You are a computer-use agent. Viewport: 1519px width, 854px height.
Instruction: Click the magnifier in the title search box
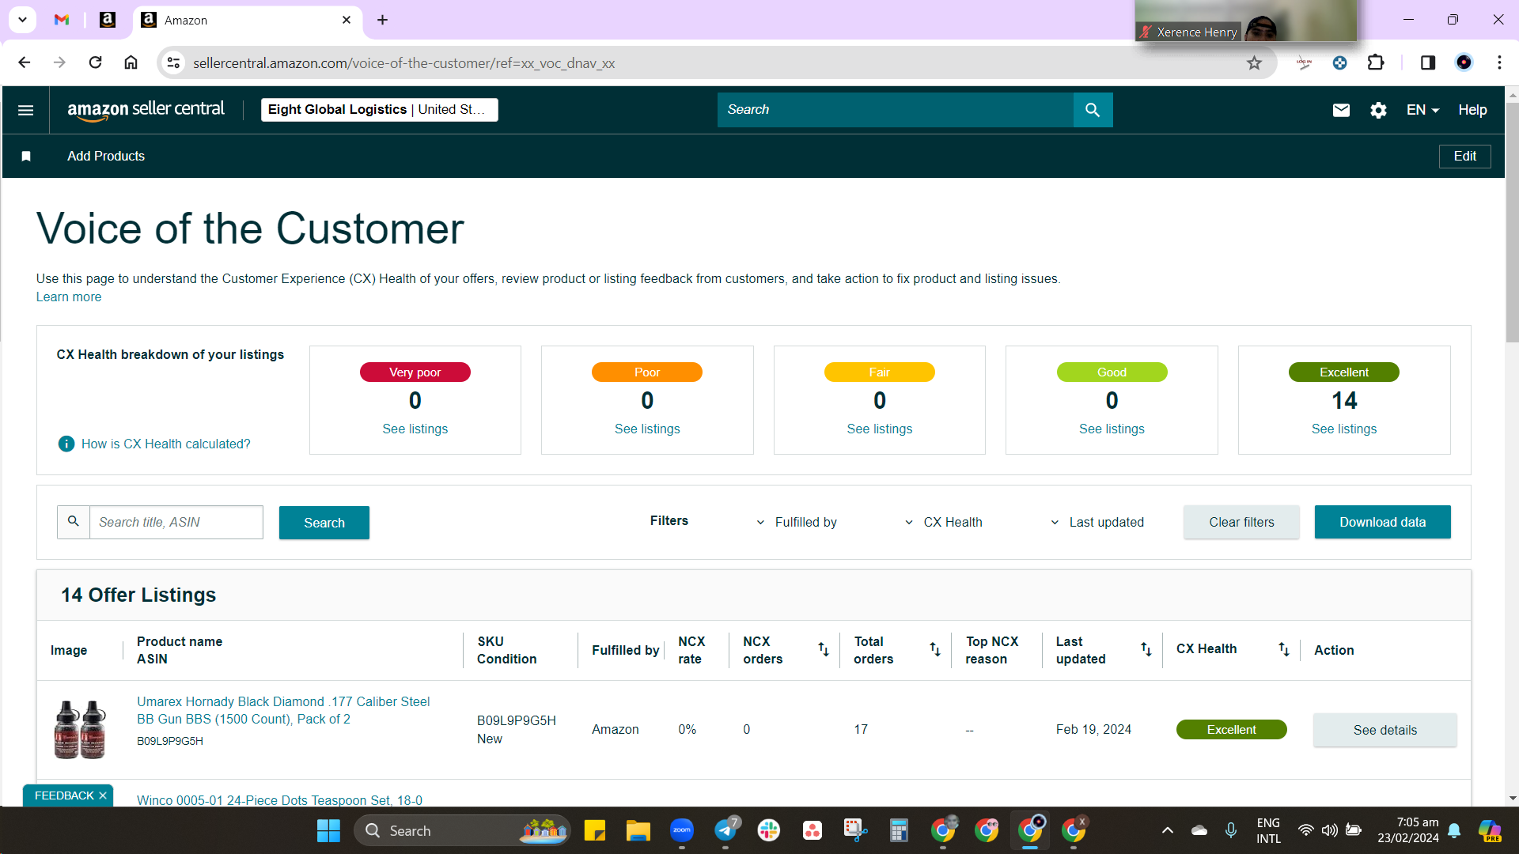coord(74,522)
